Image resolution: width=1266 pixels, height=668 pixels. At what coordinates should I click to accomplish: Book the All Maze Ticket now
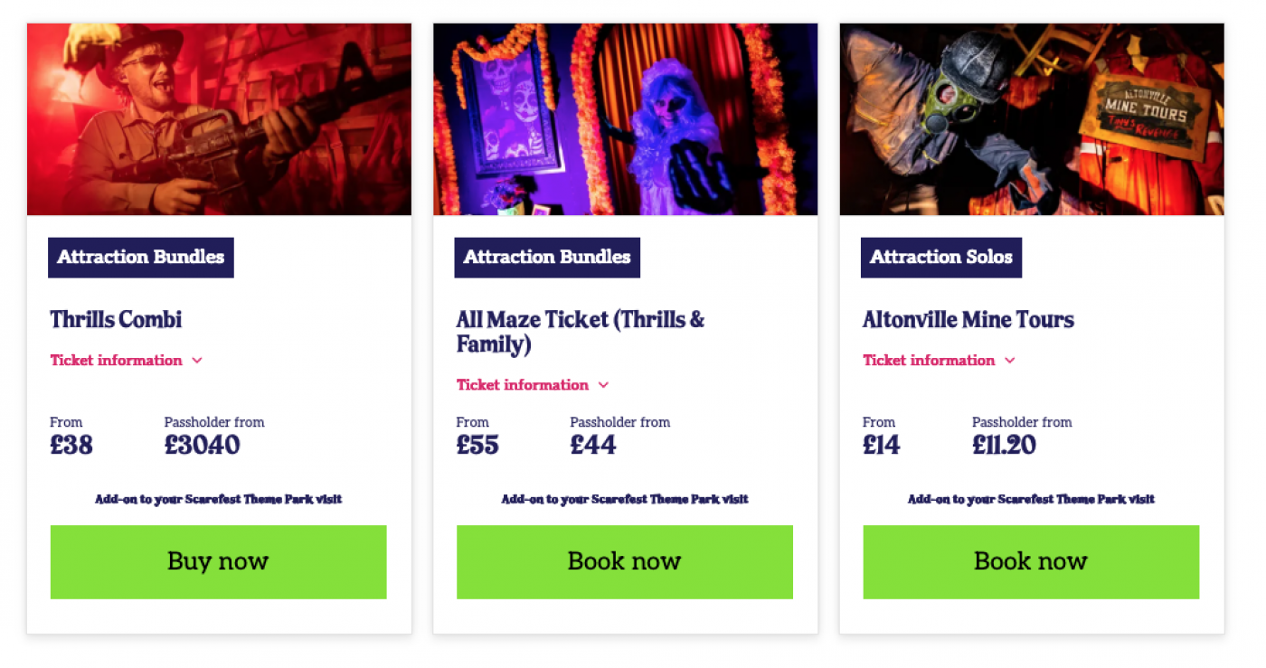624,561
